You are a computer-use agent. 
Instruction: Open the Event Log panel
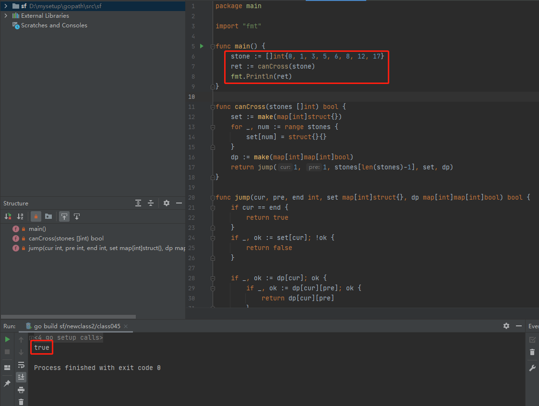(x=533, y=326)
